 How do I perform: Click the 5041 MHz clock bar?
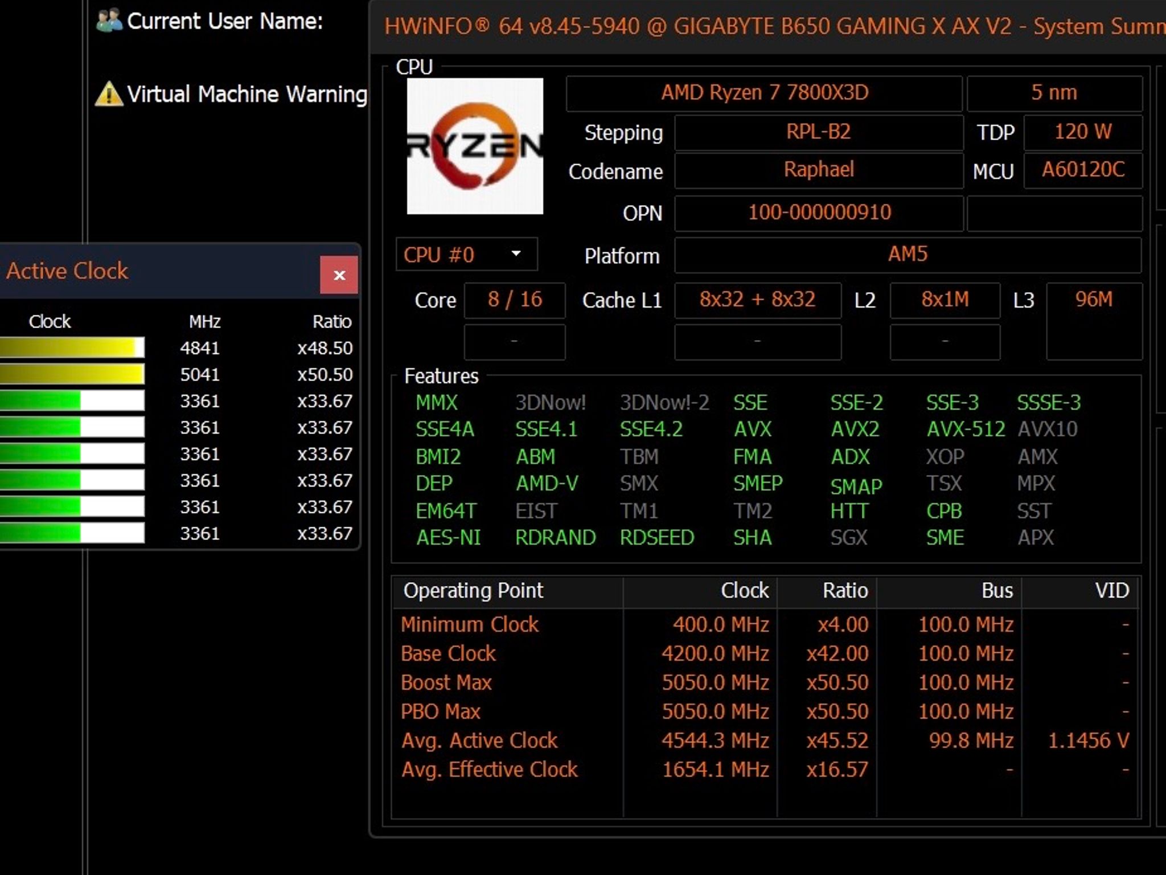(x=72, y=374)
